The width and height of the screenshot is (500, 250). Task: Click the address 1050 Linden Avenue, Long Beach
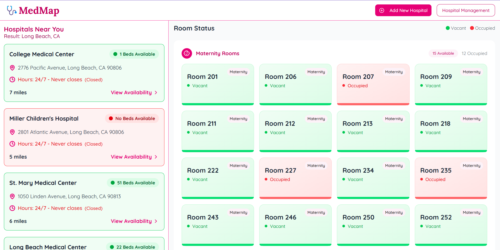69,196
